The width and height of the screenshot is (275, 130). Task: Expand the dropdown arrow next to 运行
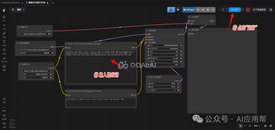(243, 10)
